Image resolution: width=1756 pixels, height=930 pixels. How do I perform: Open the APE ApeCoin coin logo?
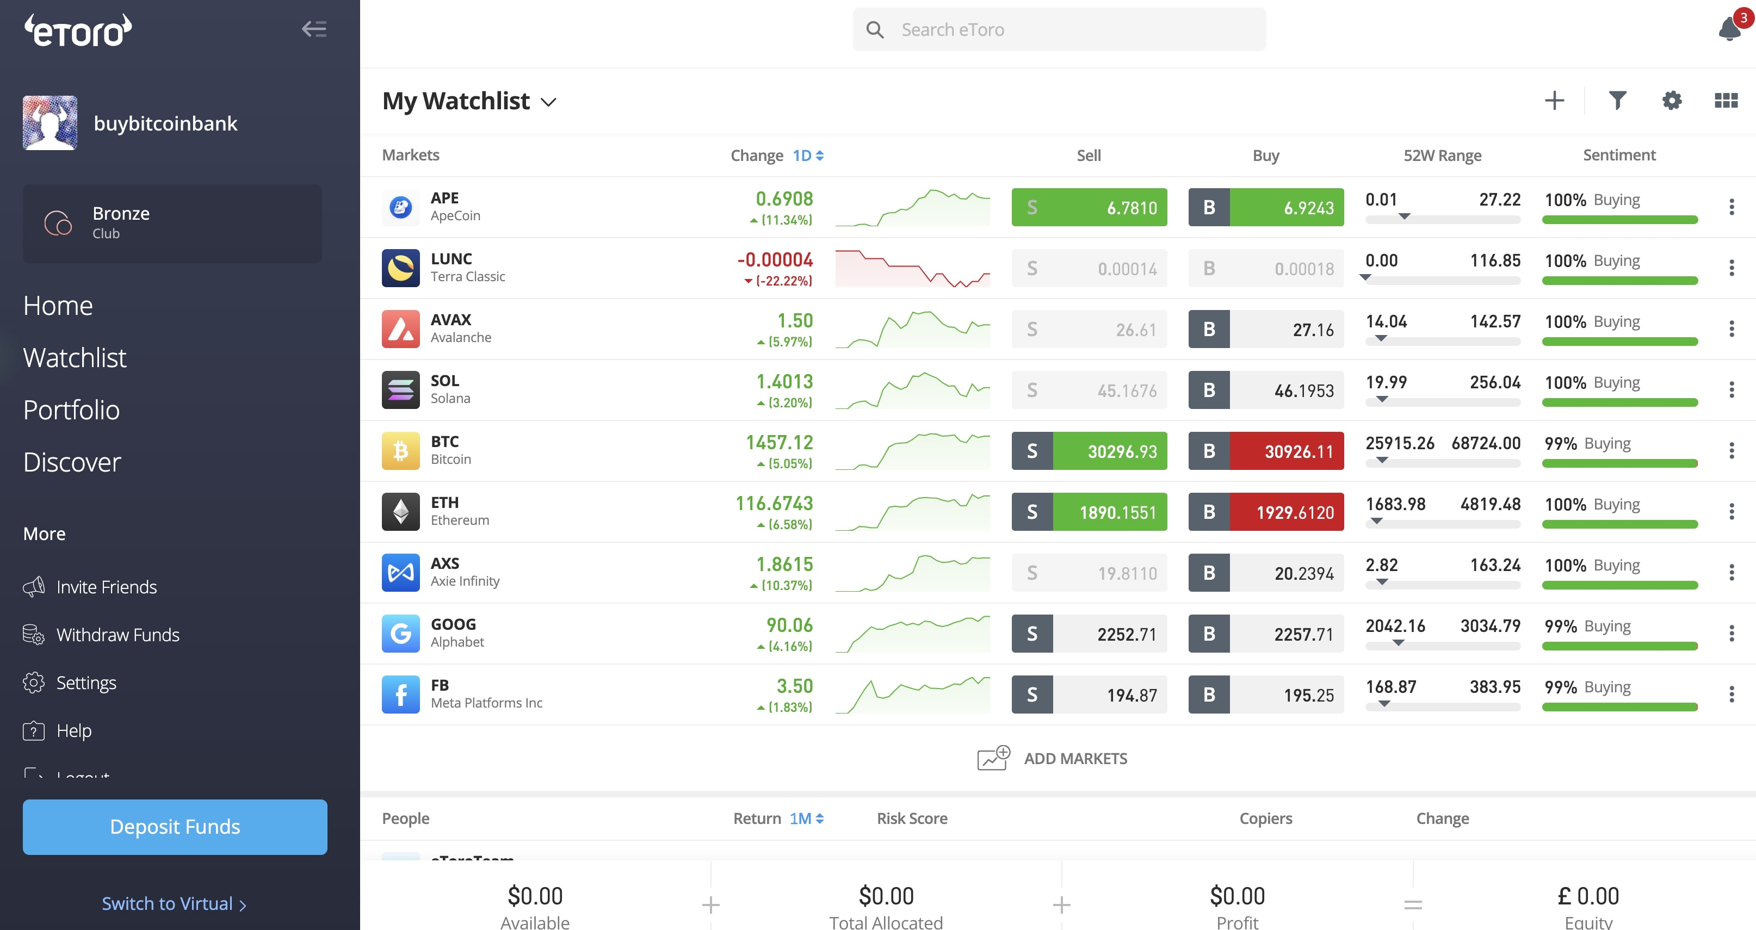(x=401, y=207)
